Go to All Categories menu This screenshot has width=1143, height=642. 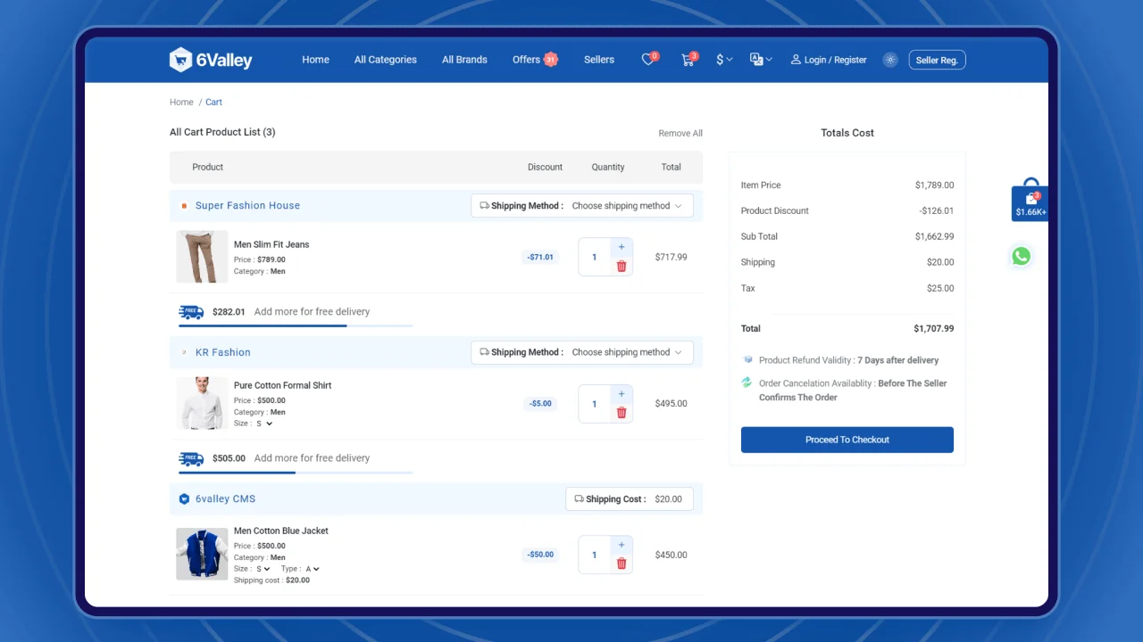(x=385, y=60)
